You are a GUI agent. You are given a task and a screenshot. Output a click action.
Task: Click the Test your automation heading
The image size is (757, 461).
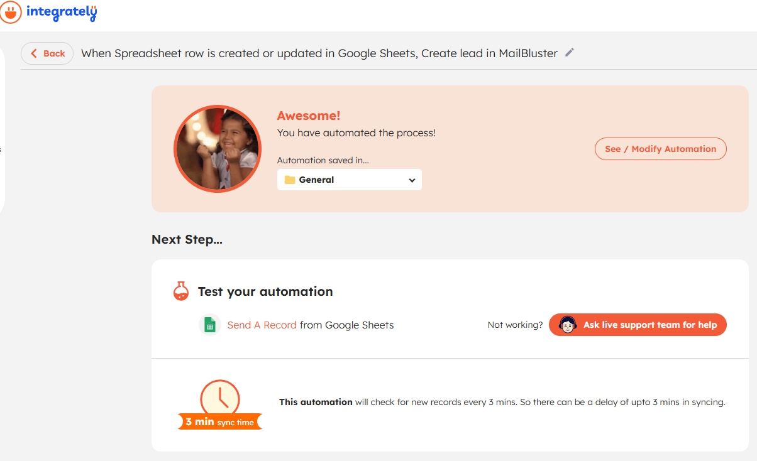click(x=265, y=291)
